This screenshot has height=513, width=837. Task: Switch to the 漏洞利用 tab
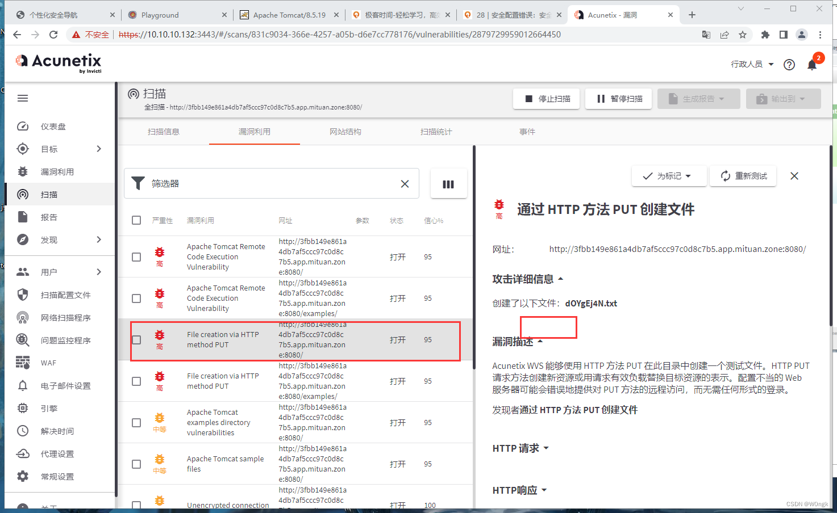[255, 132]
